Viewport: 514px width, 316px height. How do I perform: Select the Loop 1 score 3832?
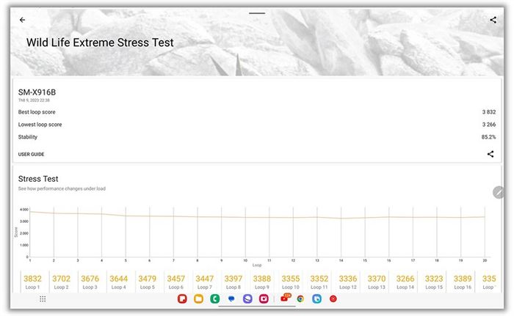[x=32, y=279]
